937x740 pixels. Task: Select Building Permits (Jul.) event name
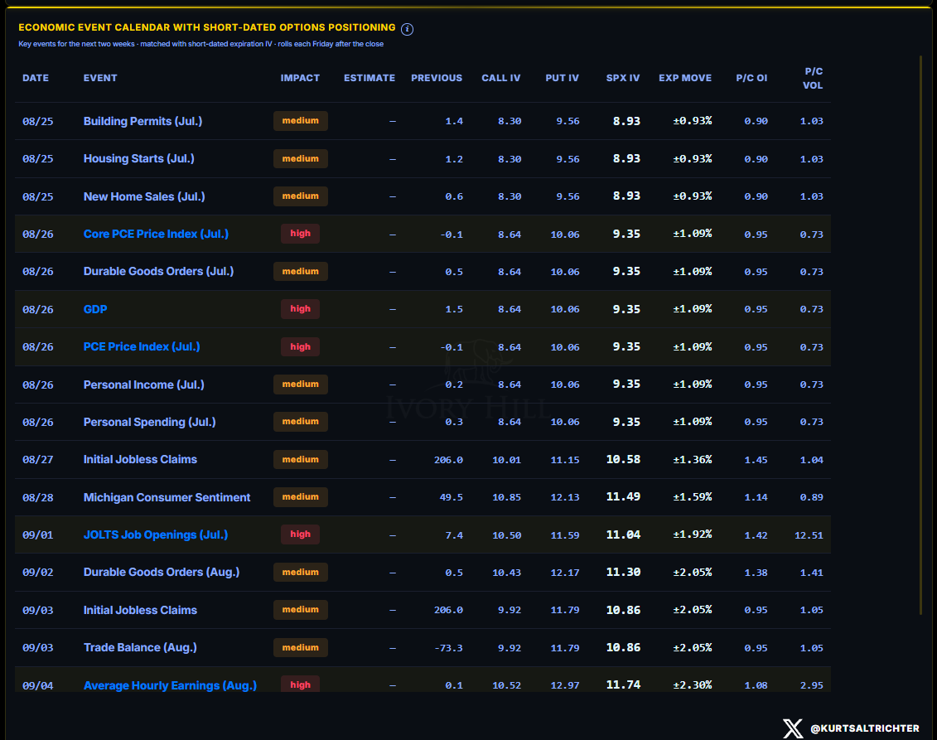click(142, 121)
